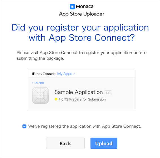Click the checkbox label about registered application
Screen dimensions: 160x158
click(85, 126)
